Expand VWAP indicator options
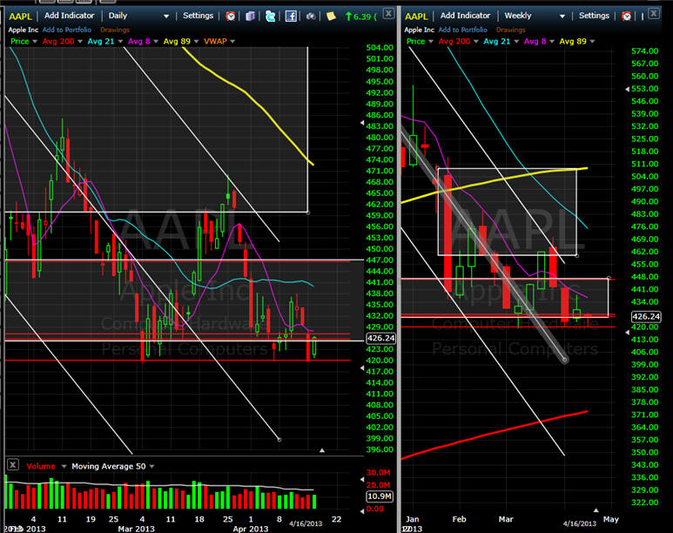This screenshot has width=673, height=533. click(232, 42)
